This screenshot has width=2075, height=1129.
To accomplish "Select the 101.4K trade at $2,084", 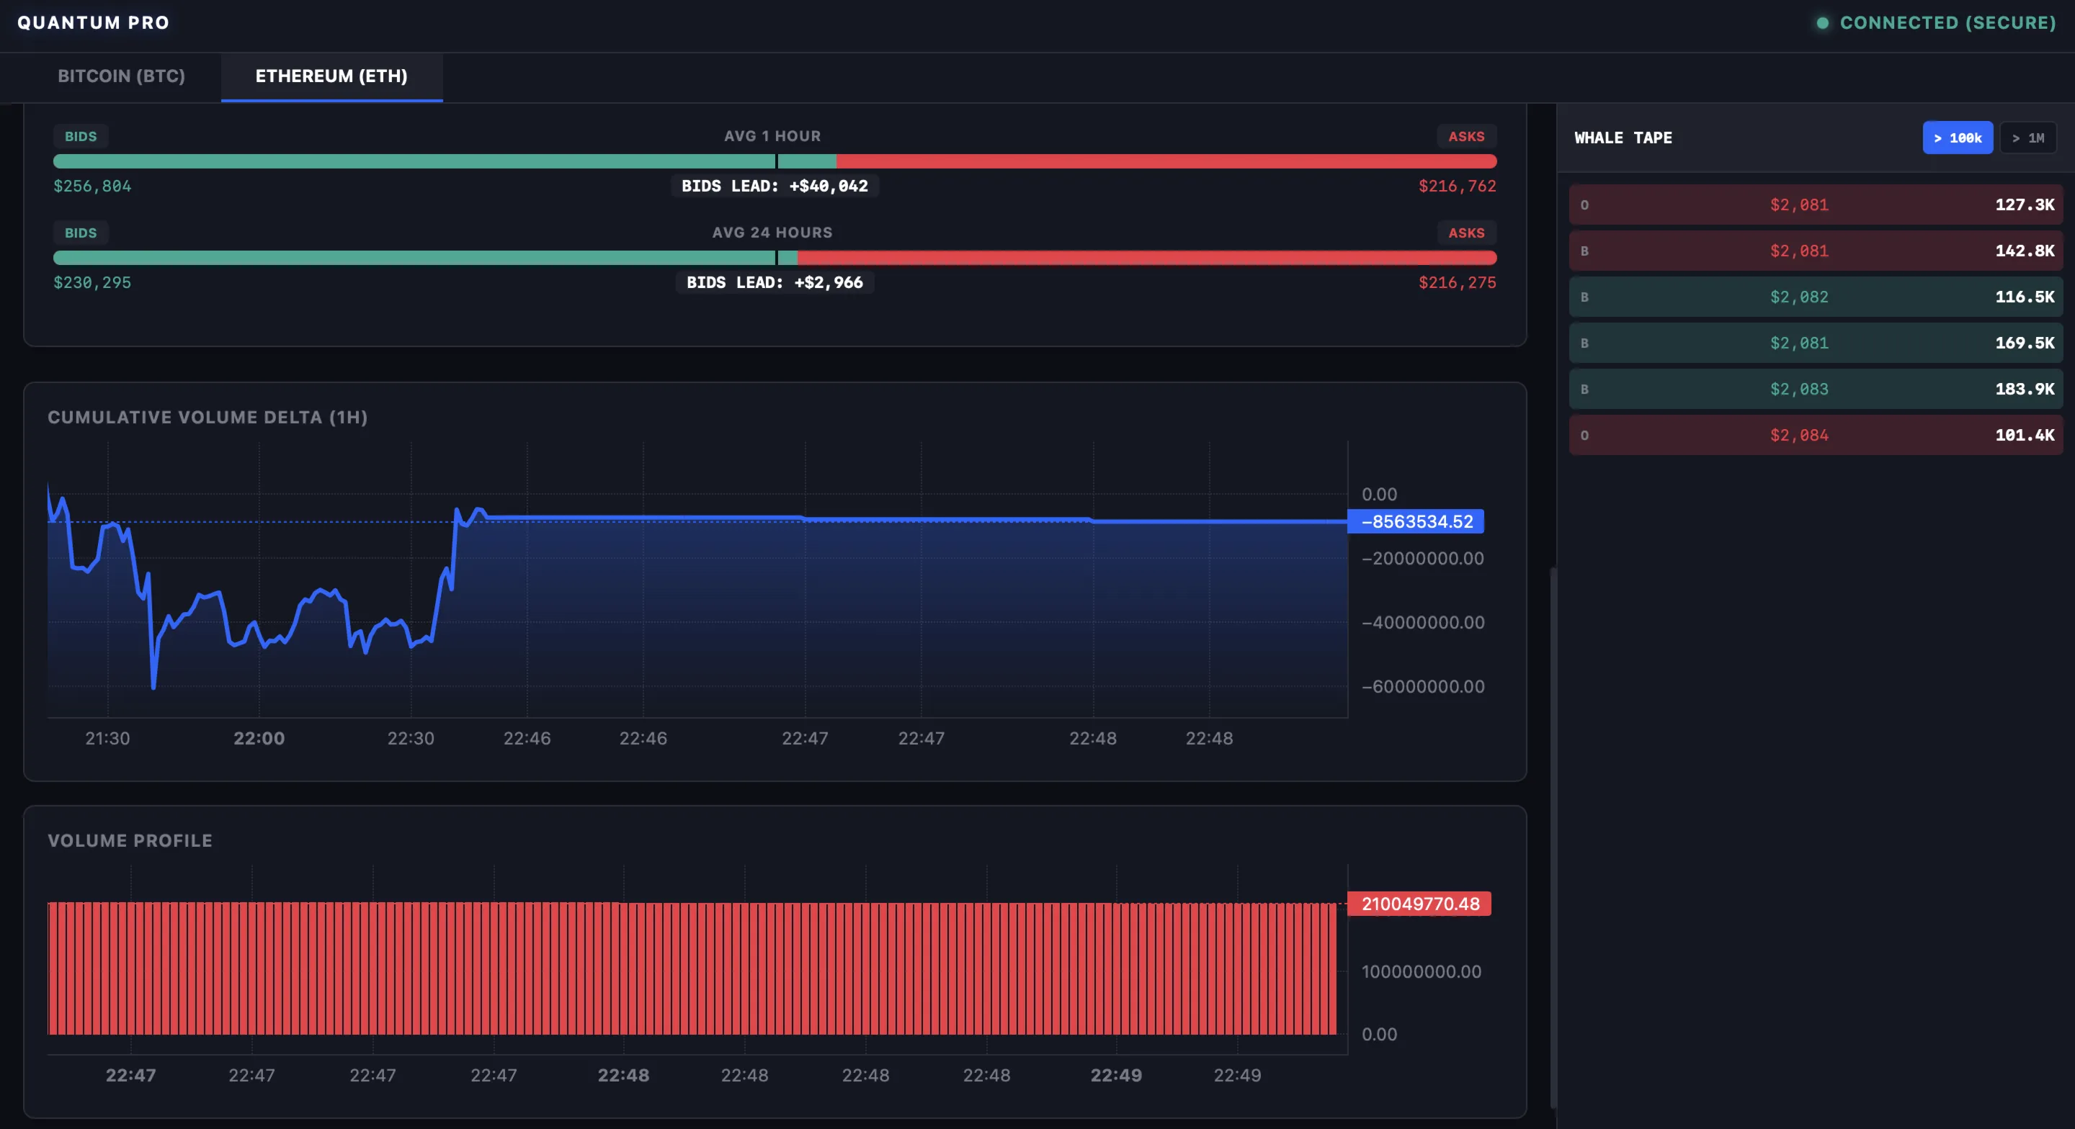I will (x=1815, y=435).
